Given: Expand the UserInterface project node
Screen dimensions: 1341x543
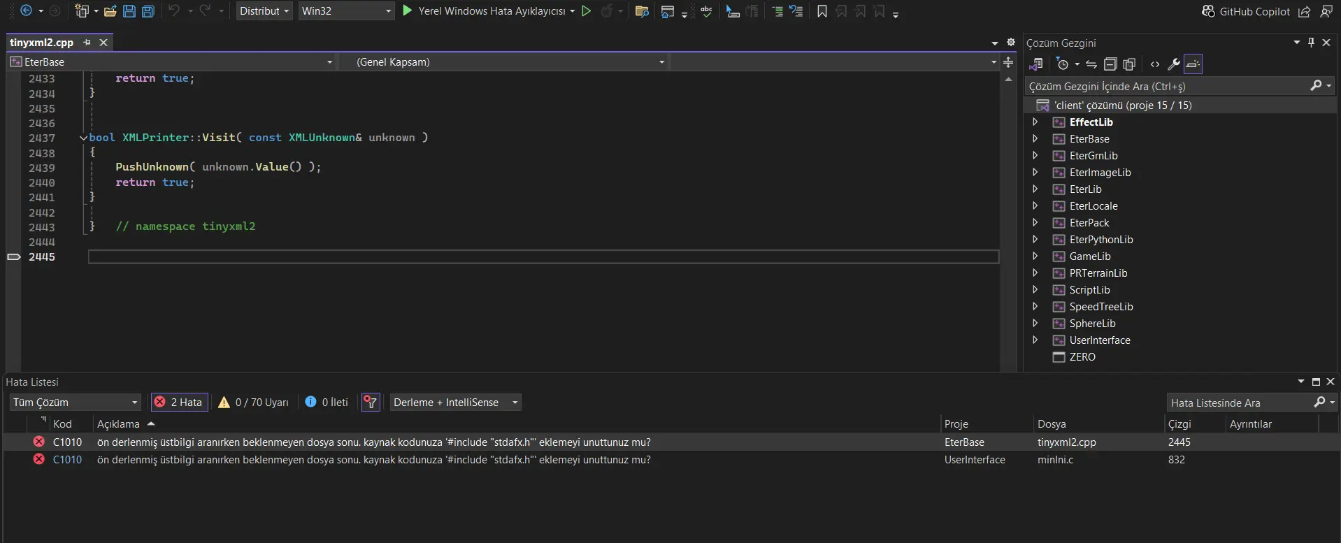Looking at the screenshot, I should pyautogui.click(x=1035, y=340).
